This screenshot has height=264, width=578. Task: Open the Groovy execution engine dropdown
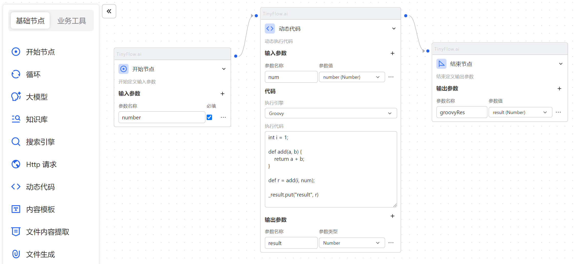[331, 113]
